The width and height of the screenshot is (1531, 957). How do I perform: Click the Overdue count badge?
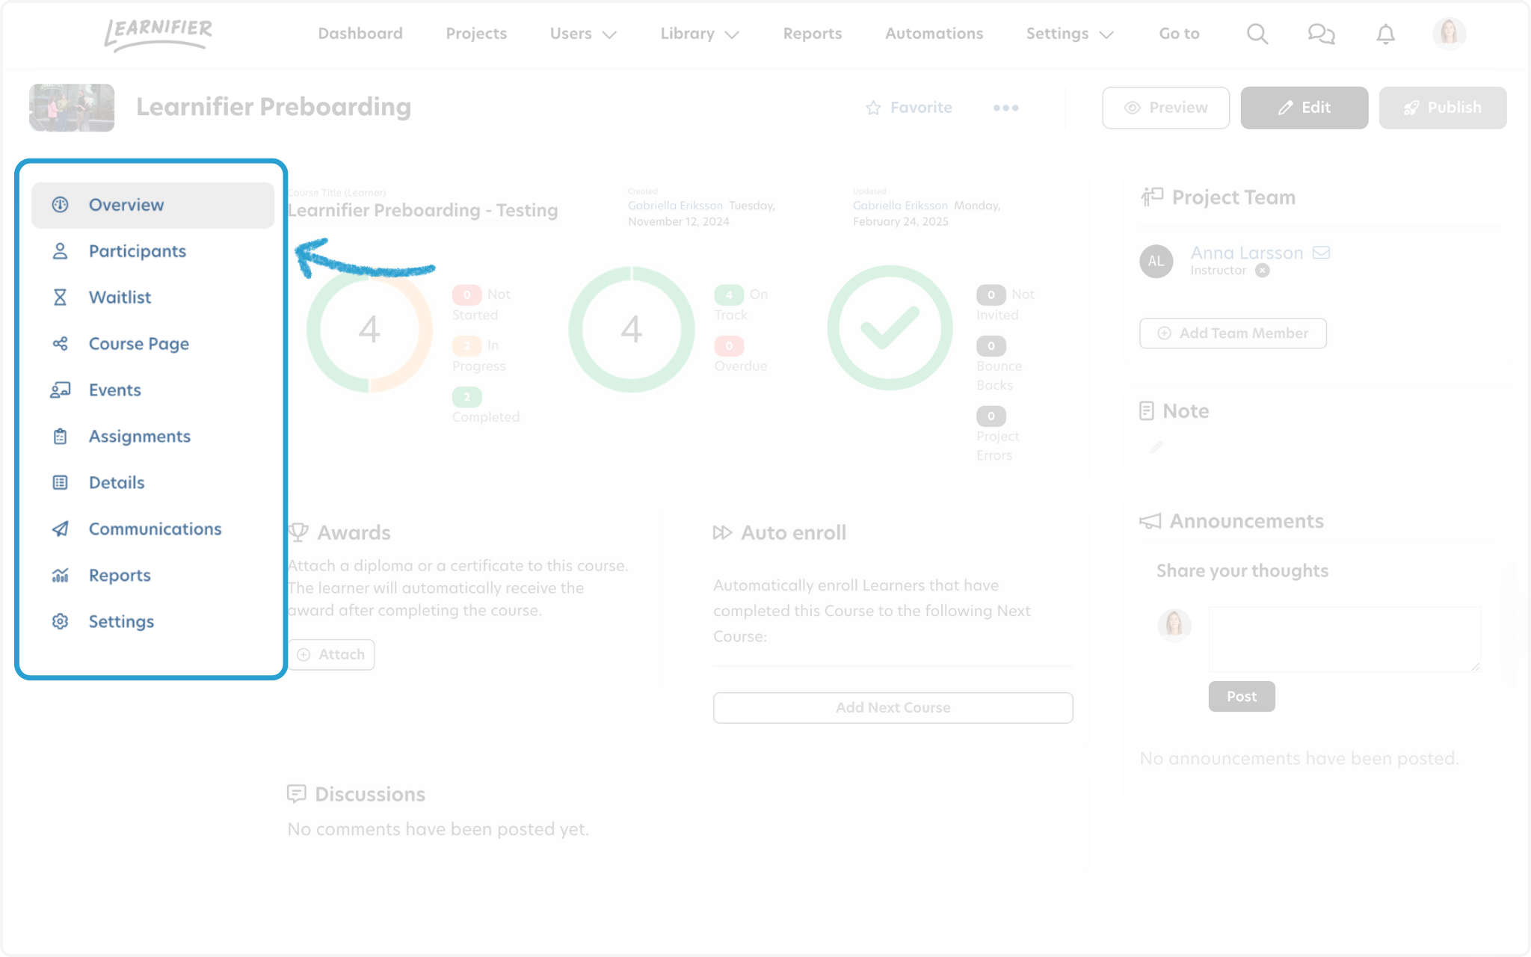[729, 346]
